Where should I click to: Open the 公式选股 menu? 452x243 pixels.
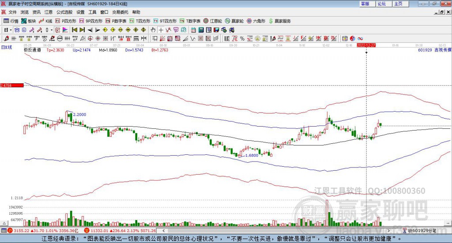(x=64, y=12)
